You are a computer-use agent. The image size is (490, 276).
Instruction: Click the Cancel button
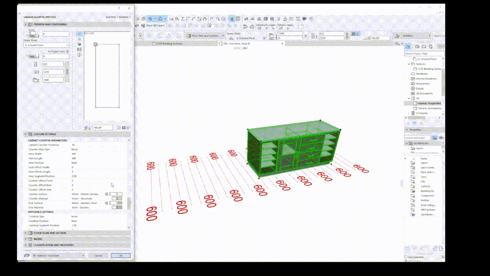[x=98, y=256]
